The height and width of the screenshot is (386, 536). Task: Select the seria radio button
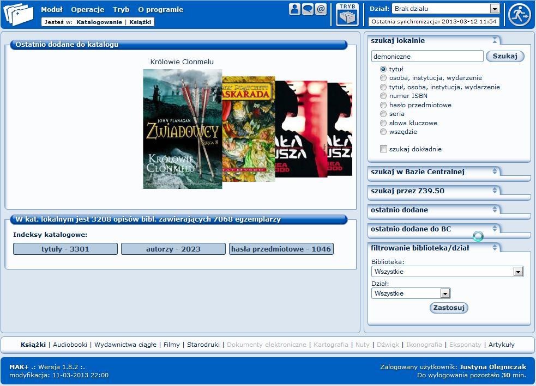[383, 114]
